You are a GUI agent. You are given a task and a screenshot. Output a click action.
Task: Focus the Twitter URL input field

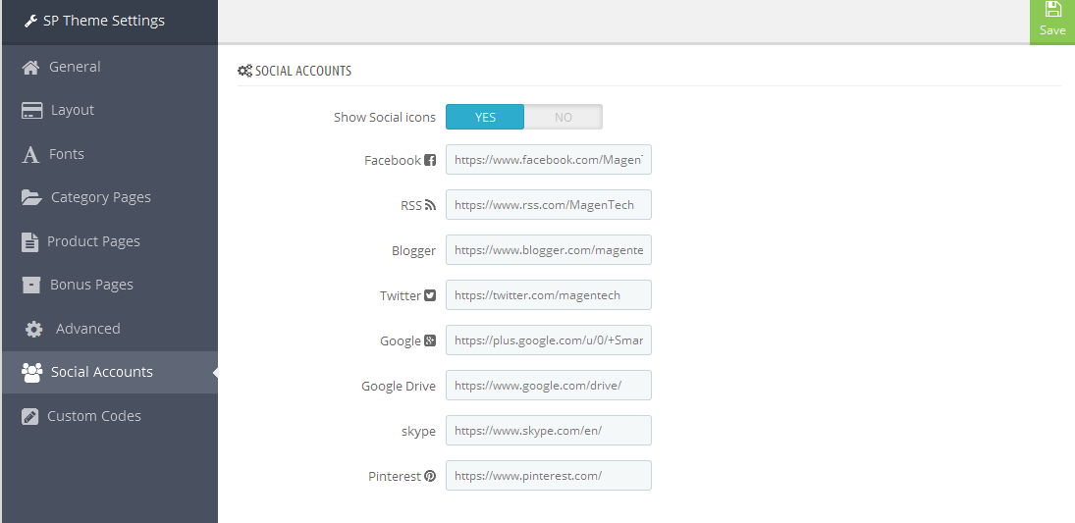pyautogui.click(x=549, y=294)
